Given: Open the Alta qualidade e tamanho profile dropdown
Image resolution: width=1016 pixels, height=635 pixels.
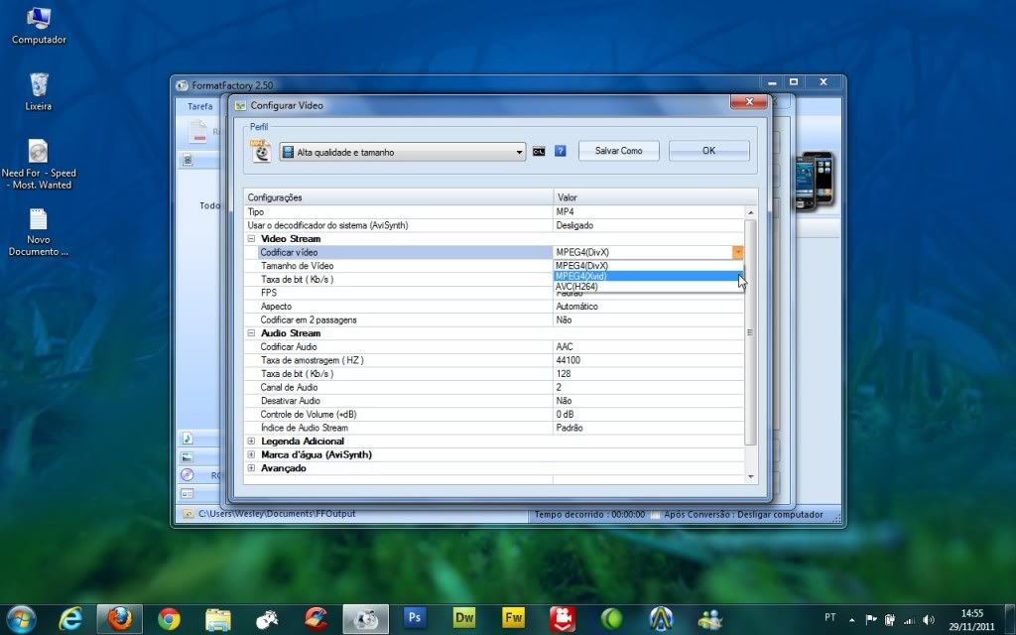Looking at the screenshot, I should point(402,152).
